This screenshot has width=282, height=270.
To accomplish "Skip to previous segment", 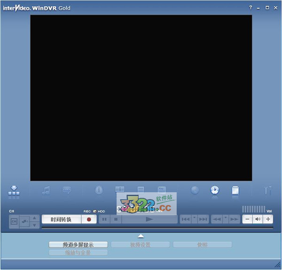I will [x=186, y=219].
